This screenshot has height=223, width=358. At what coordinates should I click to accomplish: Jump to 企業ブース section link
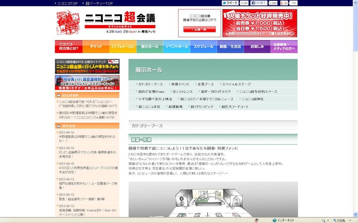pyautogui.click(x=206, y=84)
